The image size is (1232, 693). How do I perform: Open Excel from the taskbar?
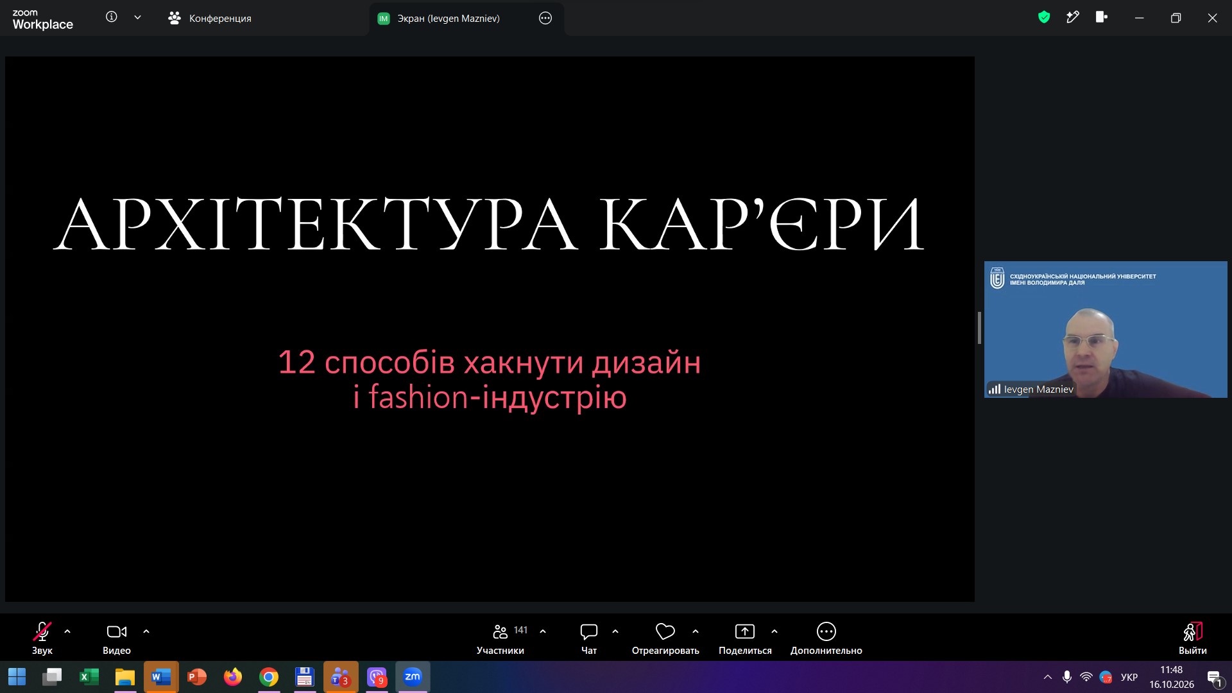(x=89, y=677)
